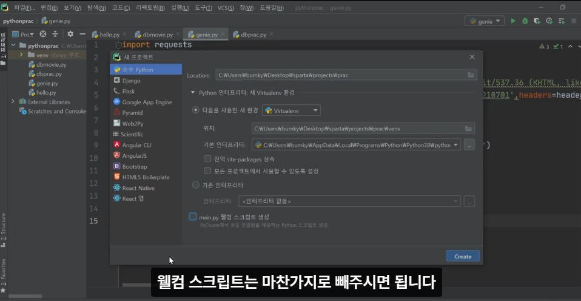Open the Structure tool window tab

4,230
